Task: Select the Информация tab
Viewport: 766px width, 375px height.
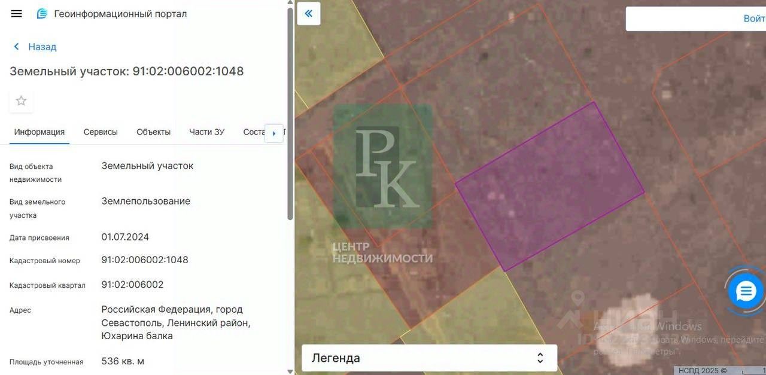Action: click(x=39, y=132)
